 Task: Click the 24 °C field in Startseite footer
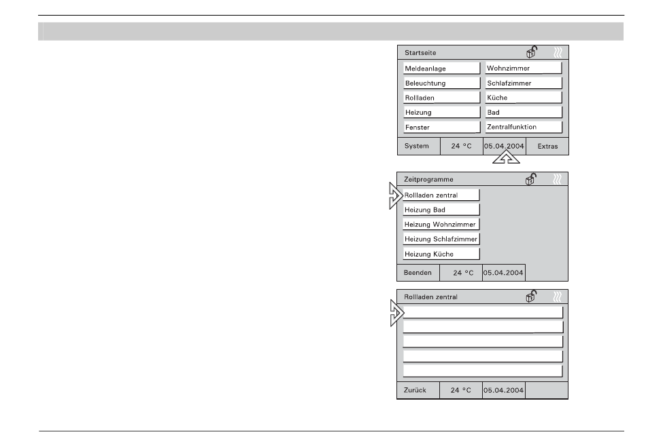tap(462, 146)
